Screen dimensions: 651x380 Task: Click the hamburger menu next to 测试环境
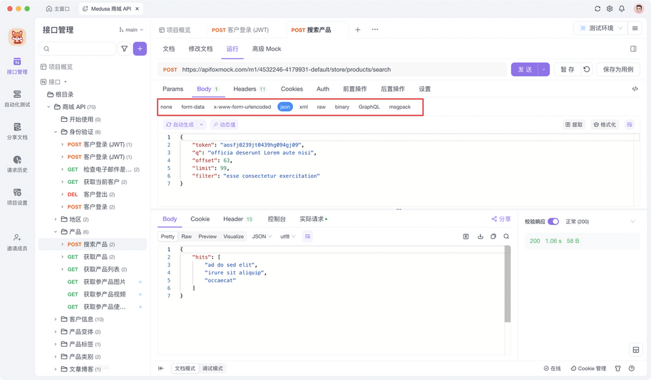(x=635, y=28)
